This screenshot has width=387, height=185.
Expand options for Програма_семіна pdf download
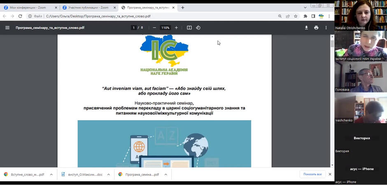[166, 174]
